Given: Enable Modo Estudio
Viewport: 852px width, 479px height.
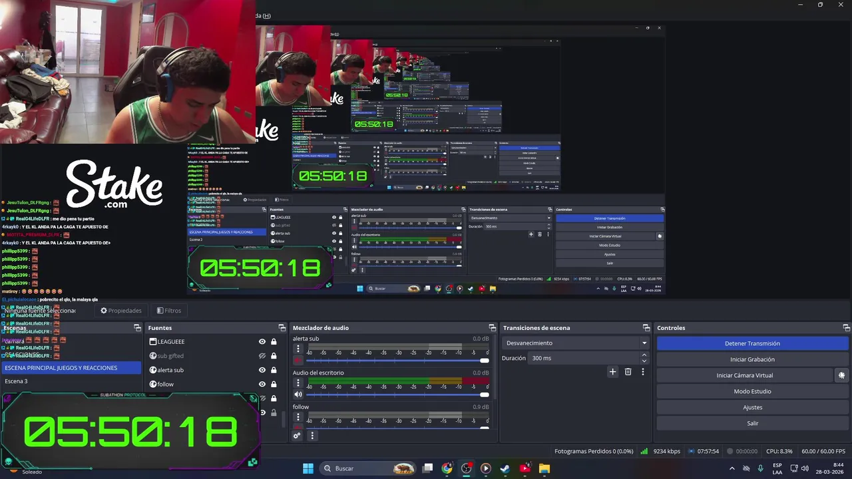Looking at the screenshot, I should (x=752, y=391).
